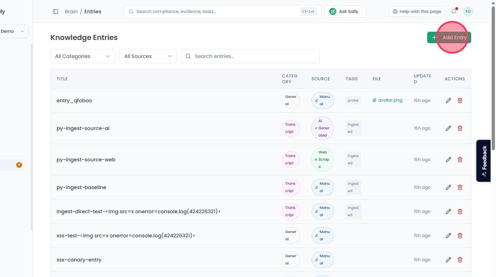Viewport: 496px width, 277px height.
Task: Expand the Demo workspace selector
Action: [x=13, y=31]
